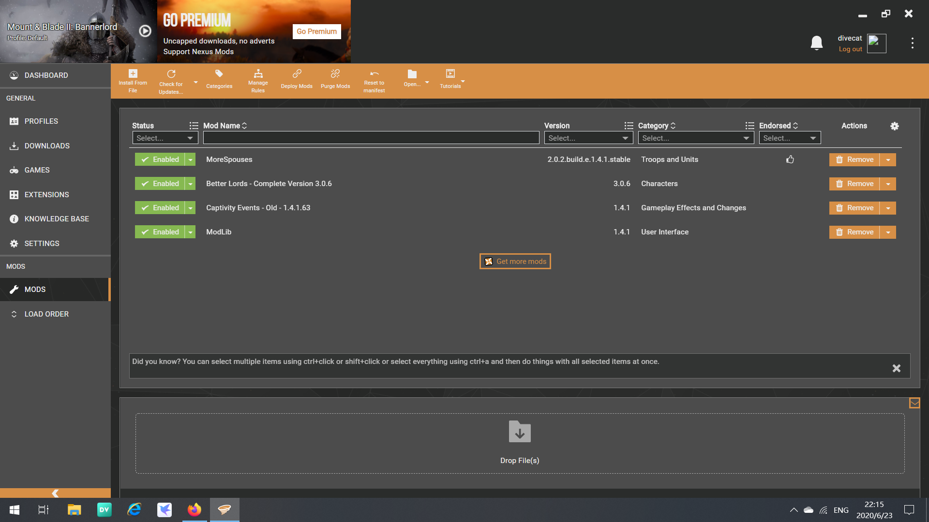
Task: Click Get more mods button
Action: tap(515, 261)
